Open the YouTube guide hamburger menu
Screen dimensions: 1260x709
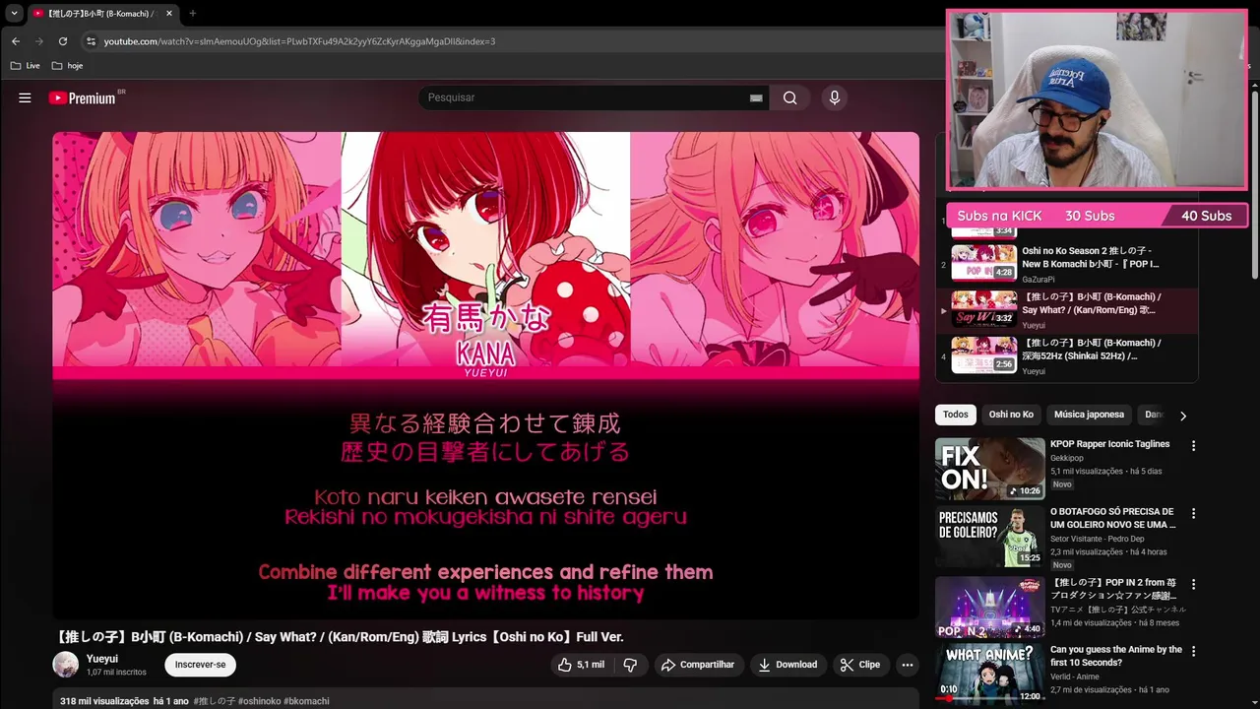25,97
